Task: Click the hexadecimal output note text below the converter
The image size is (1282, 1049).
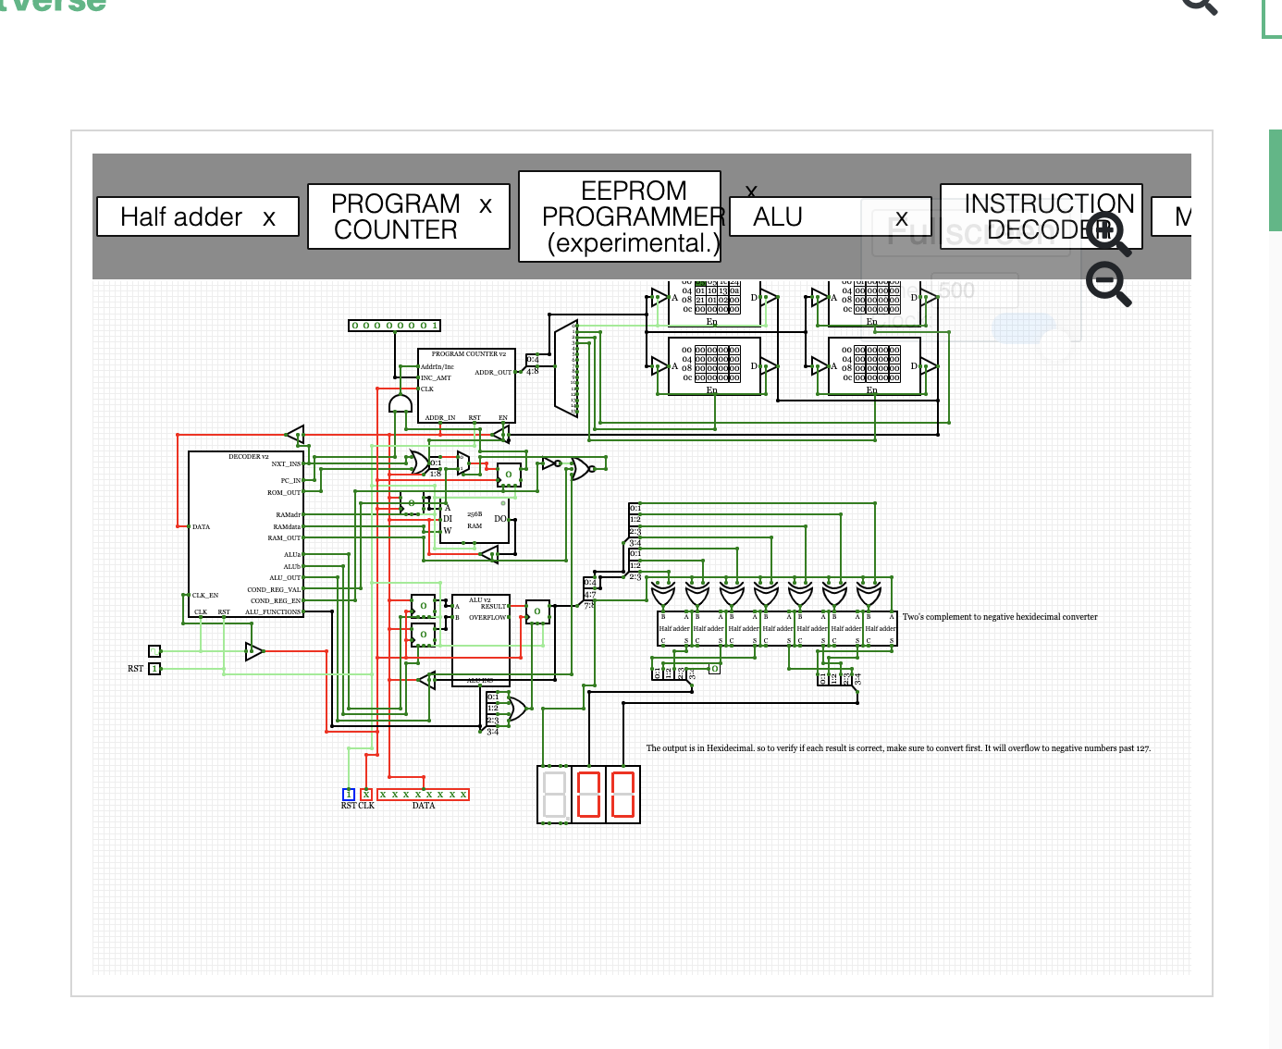Action: pyautogui.click(x=898, y=748)
